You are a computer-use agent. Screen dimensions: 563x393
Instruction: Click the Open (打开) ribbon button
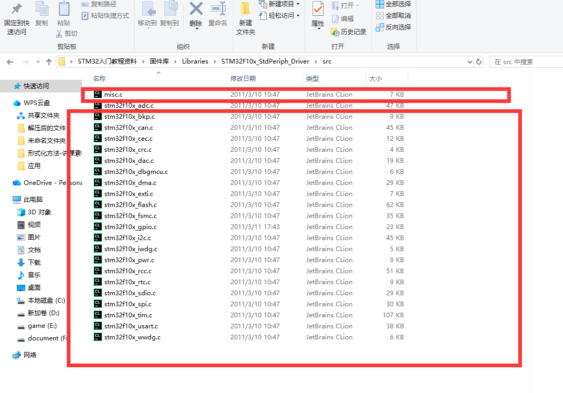coord(345,6)
